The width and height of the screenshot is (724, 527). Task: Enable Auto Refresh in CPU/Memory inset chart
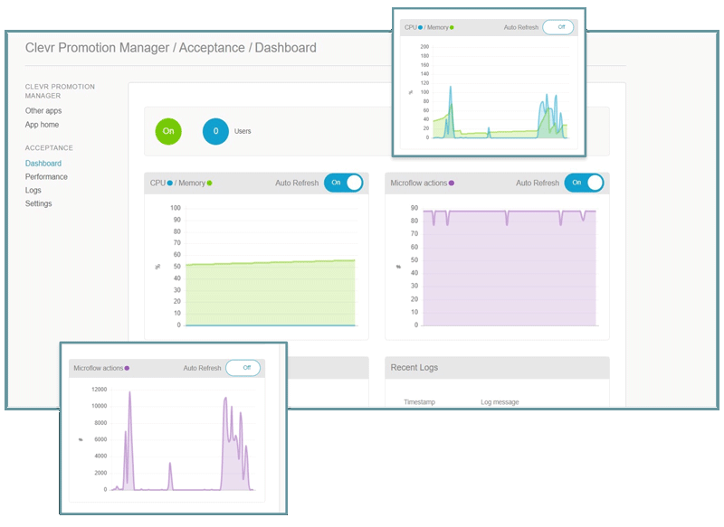[x=558, y=27]
